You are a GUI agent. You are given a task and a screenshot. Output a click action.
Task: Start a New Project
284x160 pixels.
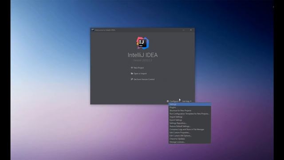139,68
